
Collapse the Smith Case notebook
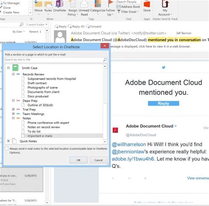[x=8, y=68]
